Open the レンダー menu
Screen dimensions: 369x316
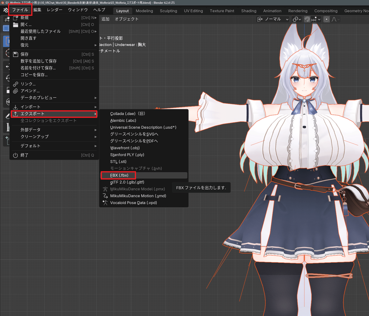click(x=54, y=10)
